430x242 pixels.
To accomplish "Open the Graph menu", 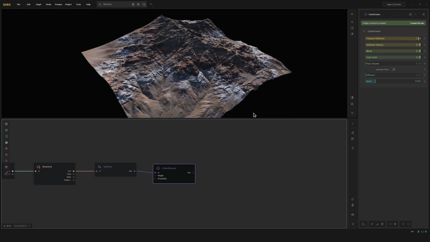I will coord(38,4).
